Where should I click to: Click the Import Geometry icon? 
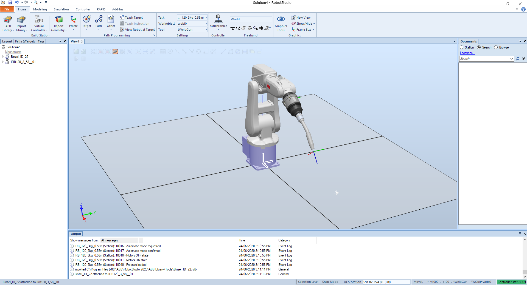pos(59,20)
